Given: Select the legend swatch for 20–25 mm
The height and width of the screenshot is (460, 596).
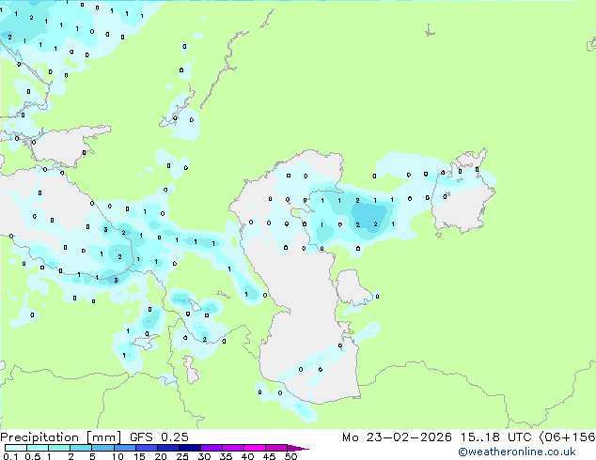Looking at the screenshot, I should [167, 448].
